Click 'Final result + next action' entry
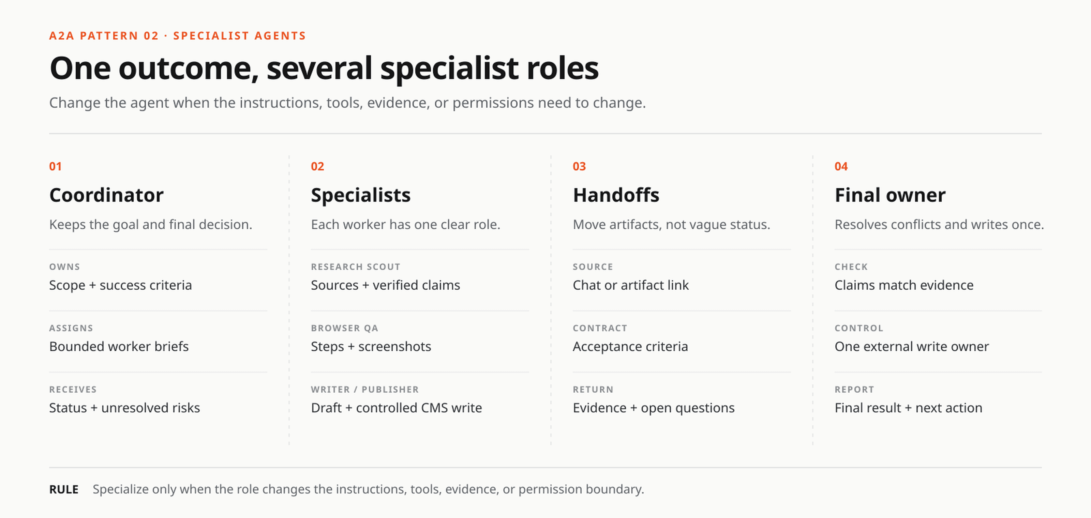Viewport: 1091px width, 518px height. (x=909, y=408)
